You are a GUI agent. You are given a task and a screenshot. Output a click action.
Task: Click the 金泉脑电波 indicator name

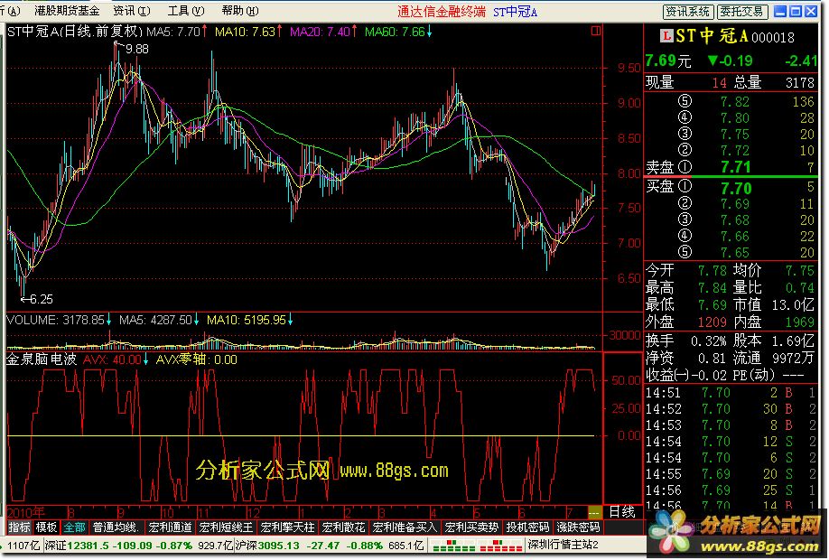(x=42, y=359)
